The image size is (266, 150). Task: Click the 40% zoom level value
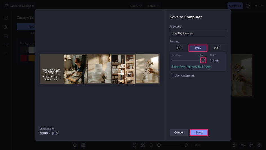[x=197, y=145]
